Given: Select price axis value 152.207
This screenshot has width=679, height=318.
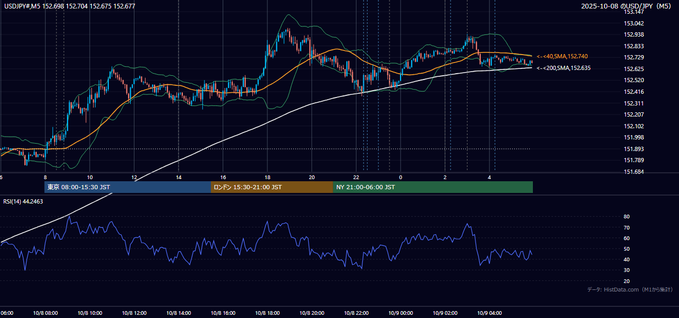Looking at the screenshot, I should click(634, 114).
